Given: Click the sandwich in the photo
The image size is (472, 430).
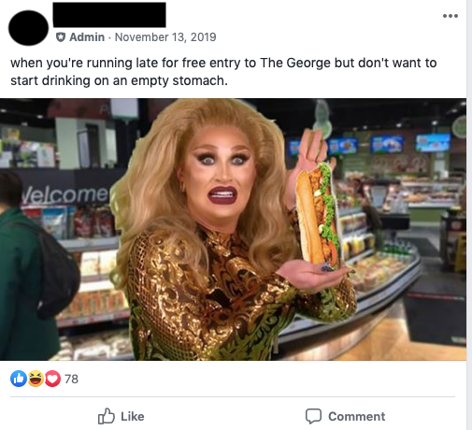Looking at the screenshot, I should click(318, 215).
